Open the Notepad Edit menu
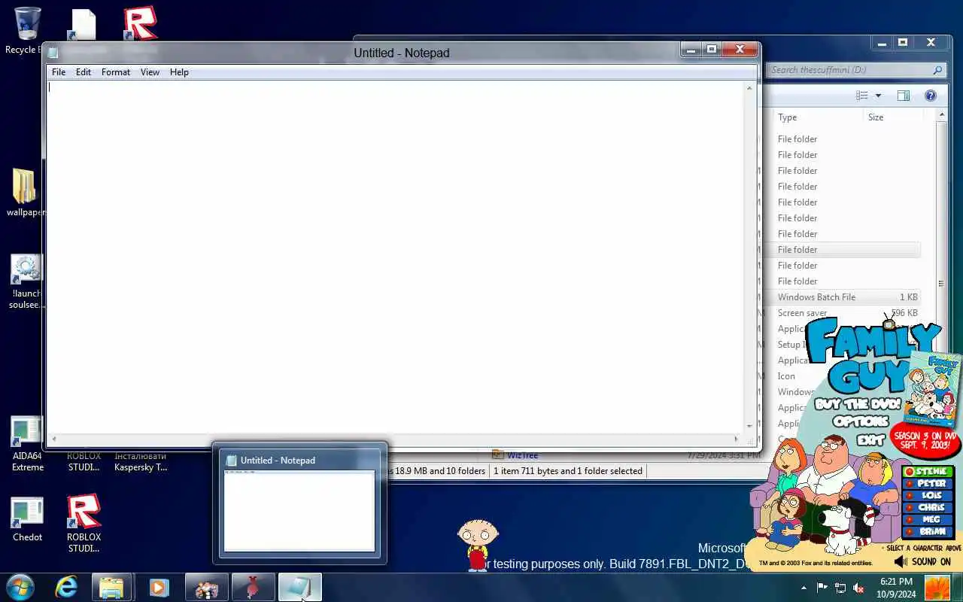Screen dimensions: 963x602 (84, 72)
